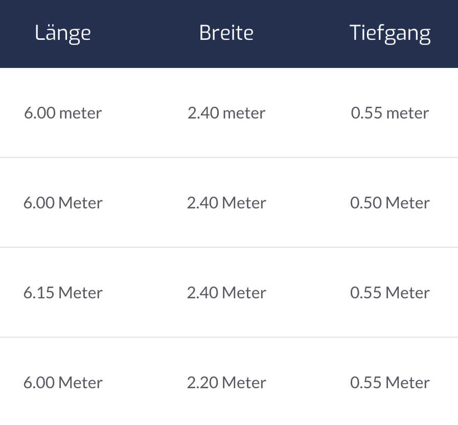Select the "2.20 Meter" Breite cell

[226, 383]
